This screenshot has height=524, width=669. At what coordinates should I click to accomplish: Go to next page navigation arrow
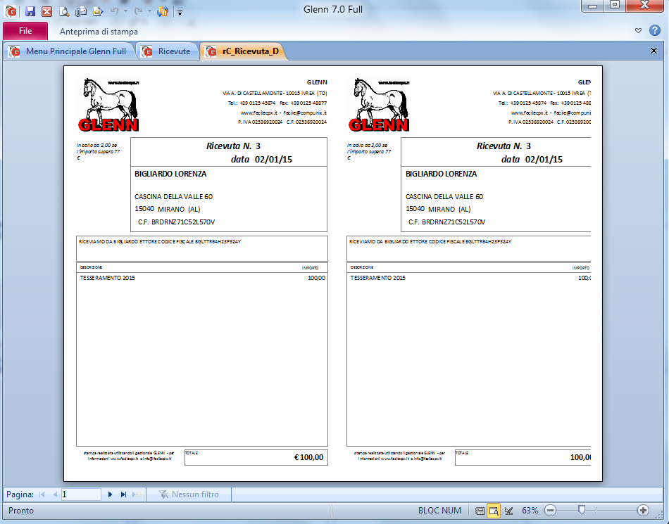pyautogui.click(x=110, y=494)
